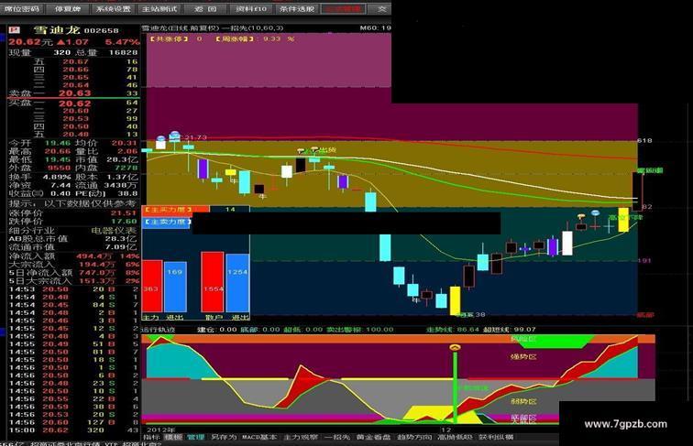693x446 pixels.
Task: Click the 强势区 label in indicator panel
Action: [523, 356]
